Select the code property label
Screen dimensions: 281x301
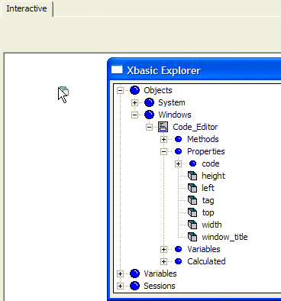point(211,163)
